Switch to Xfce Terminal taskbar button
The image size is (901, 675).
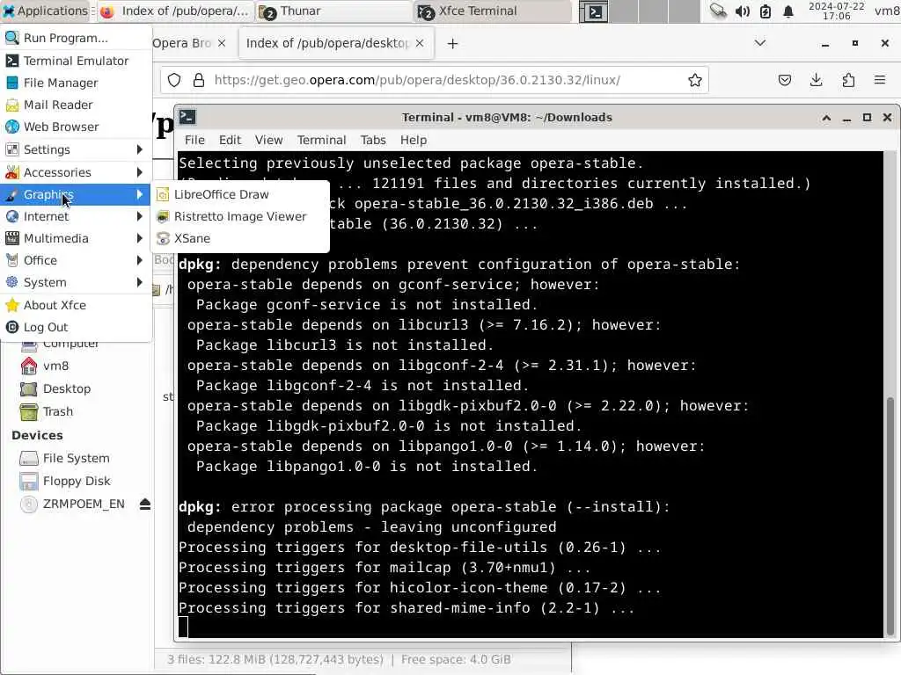click(493, 11)
